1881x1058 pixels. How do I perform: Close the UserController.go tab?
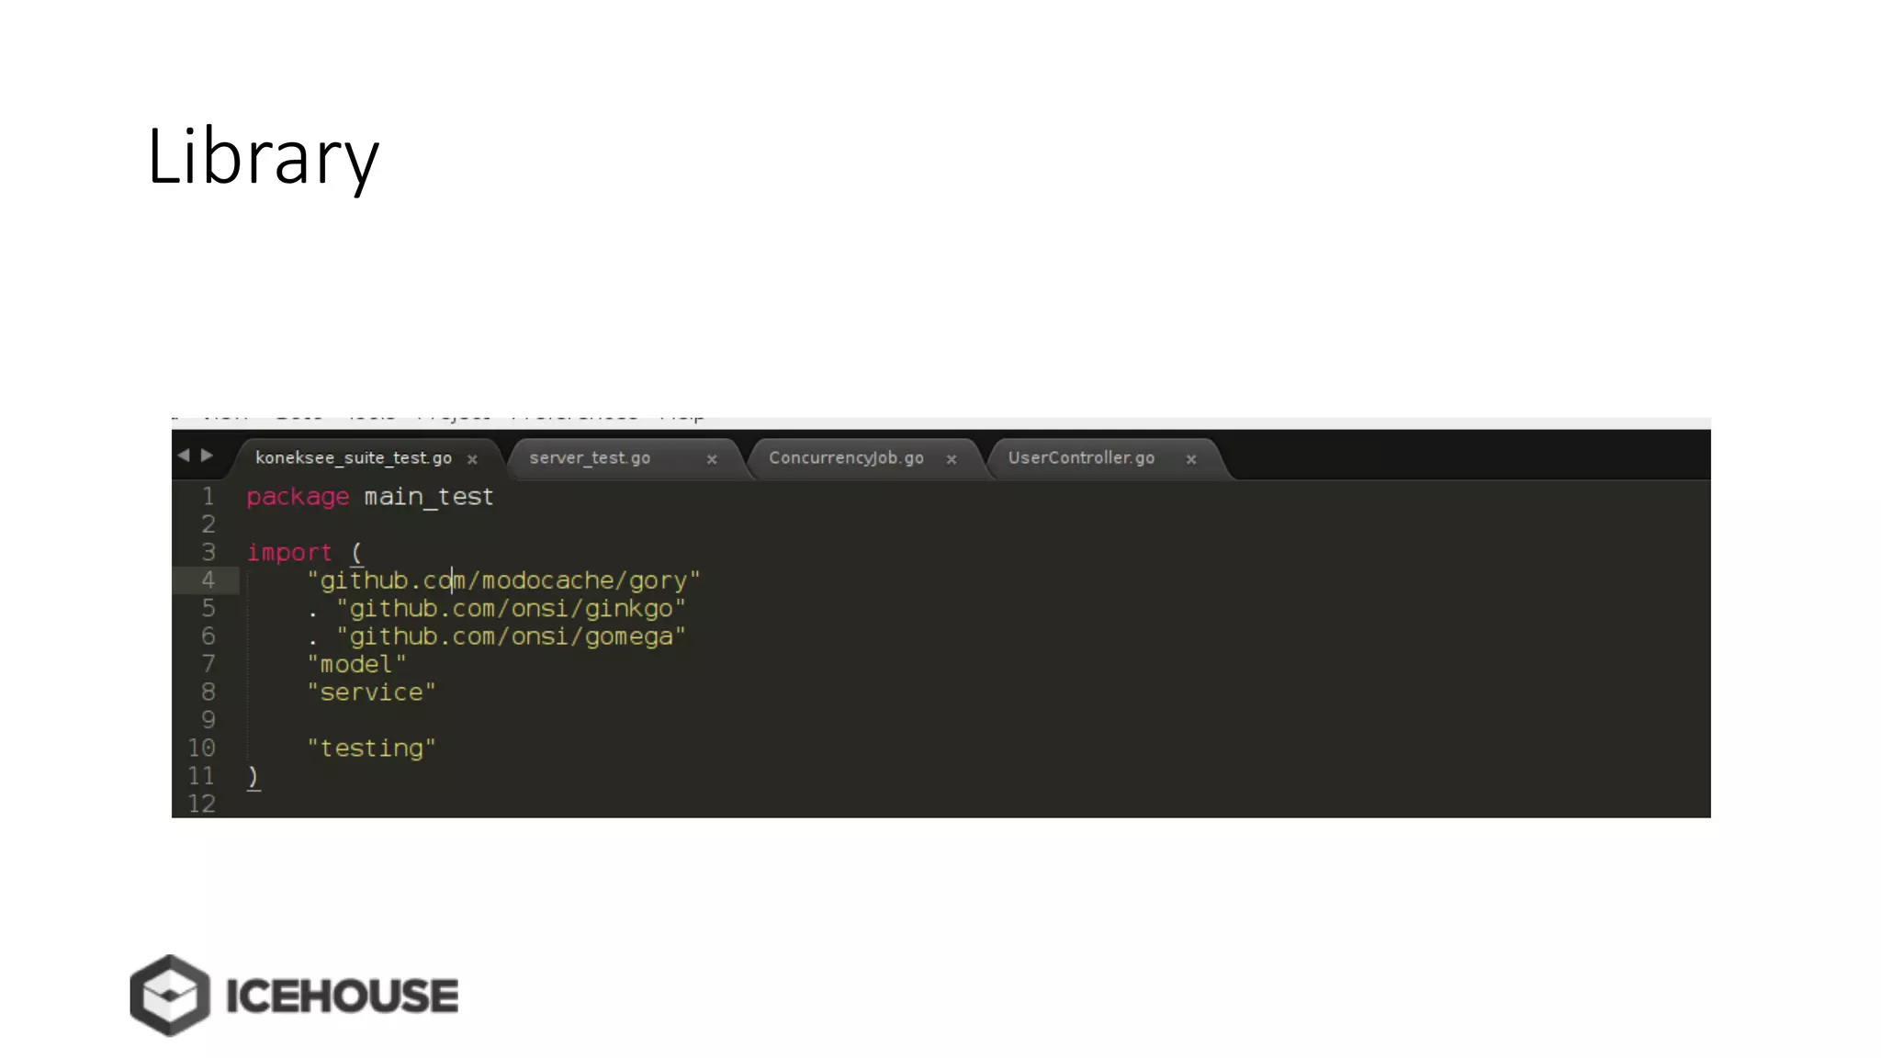click(x=1191, y=459)
